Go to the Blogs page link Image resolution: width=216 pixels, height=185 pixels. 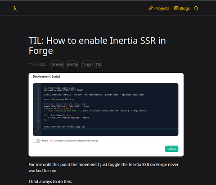pos(184,9)
